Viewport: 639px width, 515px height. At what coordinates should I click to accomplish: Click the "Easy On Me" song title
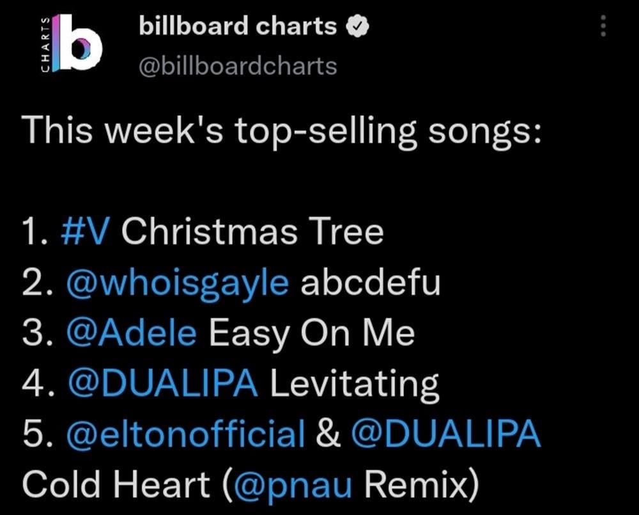(312, 334)
